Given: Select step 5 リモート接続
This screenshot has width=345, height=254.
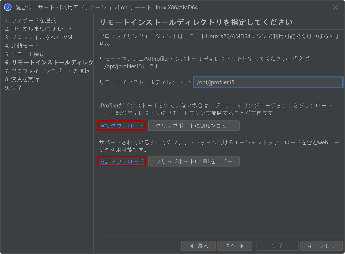Looking at the screenshot, I should (25, 54).
